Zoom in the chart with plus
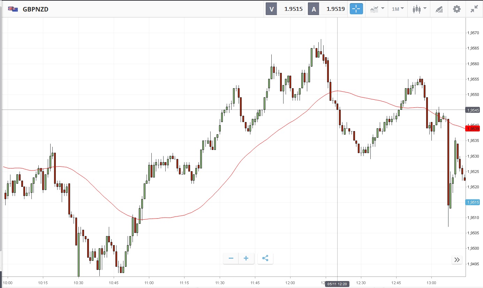The image size is (483, 288). tap(246, 258)
